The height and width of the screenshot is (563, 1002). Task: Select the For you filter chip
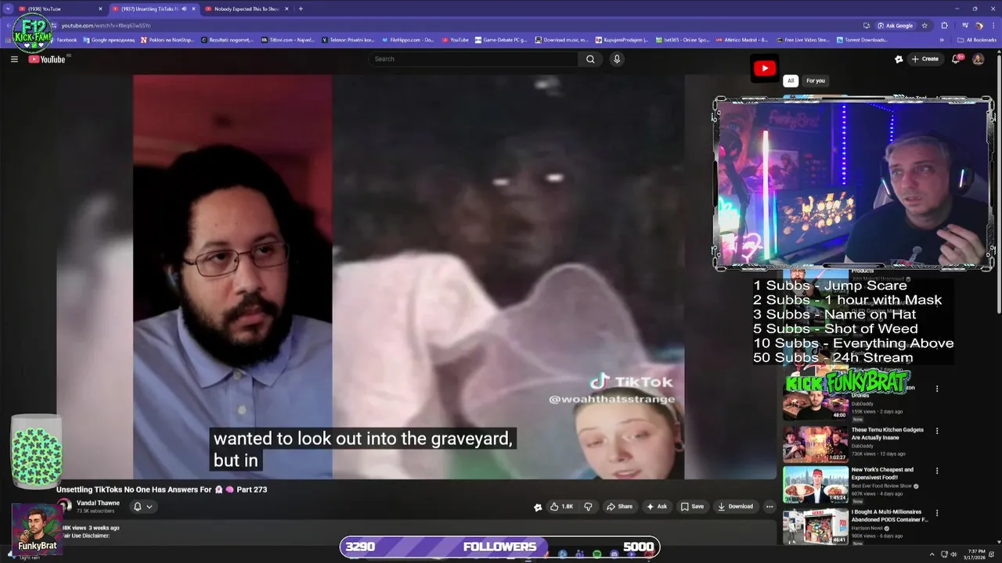pos(816,81)
